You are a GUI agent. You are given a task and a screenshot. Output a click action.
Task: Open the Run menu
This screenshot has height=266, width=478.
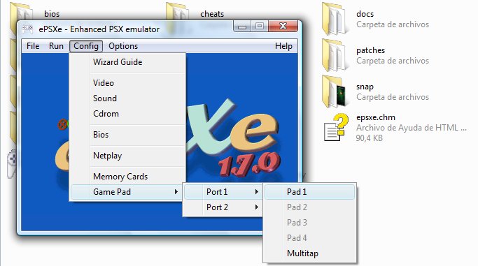tap(56, 46)
